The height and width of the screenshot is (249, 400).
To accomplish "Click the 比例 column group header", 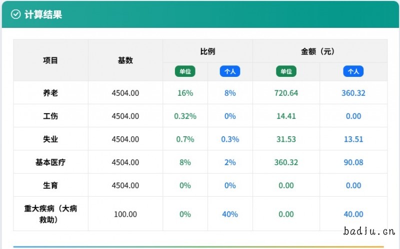I will [207, 51].
